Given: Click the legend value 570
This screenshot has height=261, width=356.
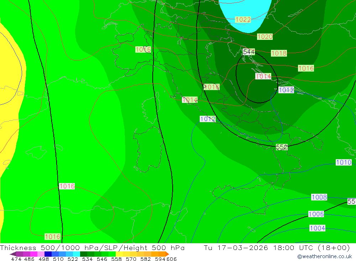Looking at the screenshot, I should [x=131, y=259].
